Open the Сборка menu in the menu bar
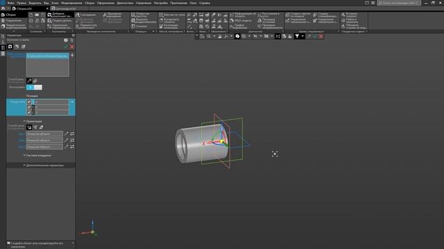This screenshot has height=249, width=444. [89, 3]
